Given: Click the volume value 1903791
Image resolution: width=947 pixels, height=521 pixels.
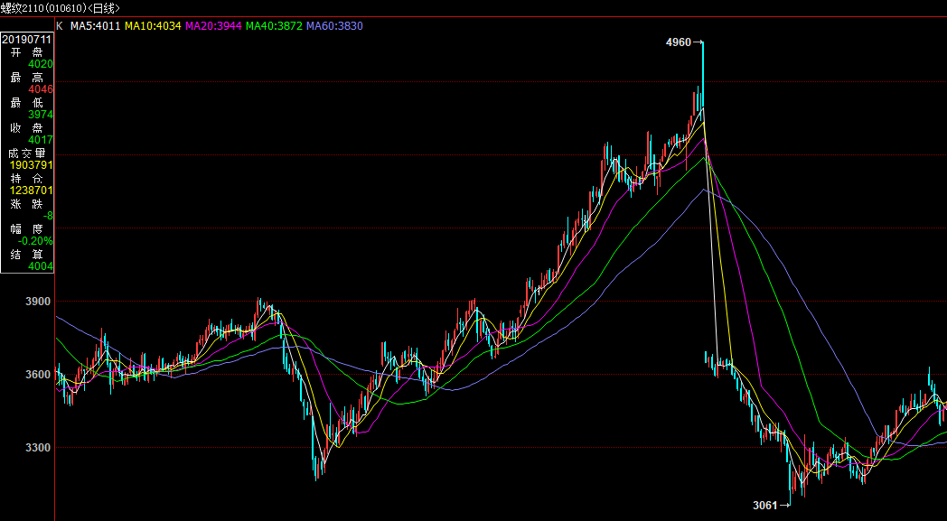Looking at the screenshot, I should (31, 165).
